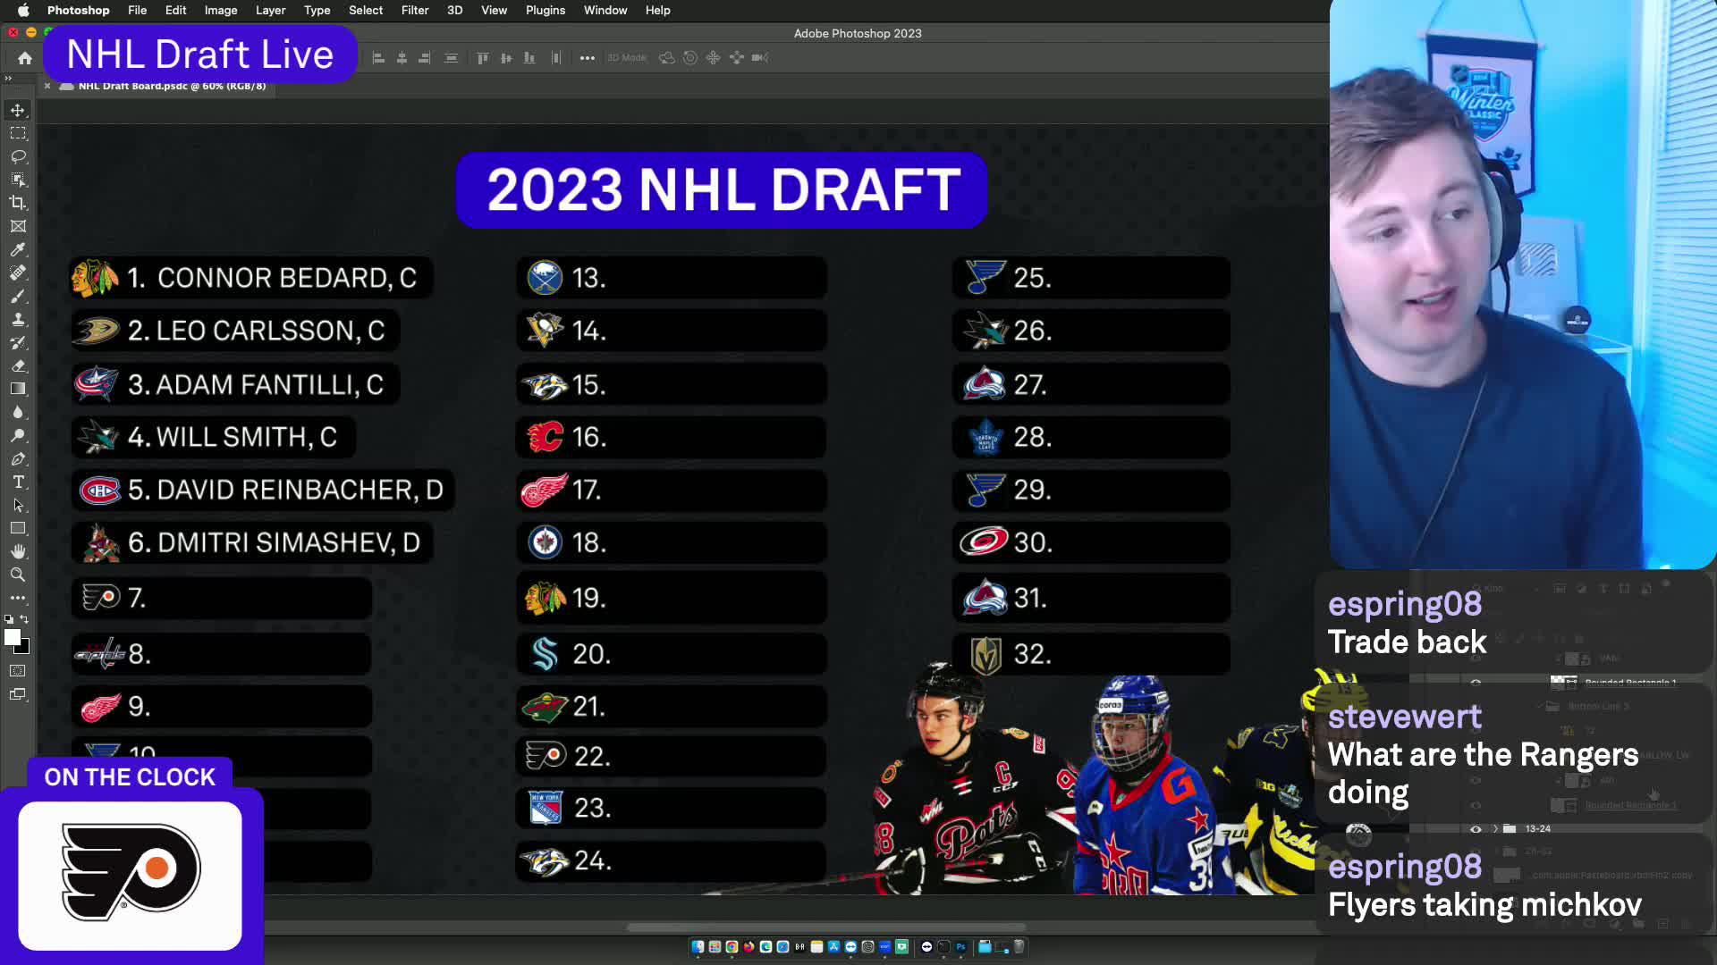Reset default foreground and background colors

coord(9,618)
